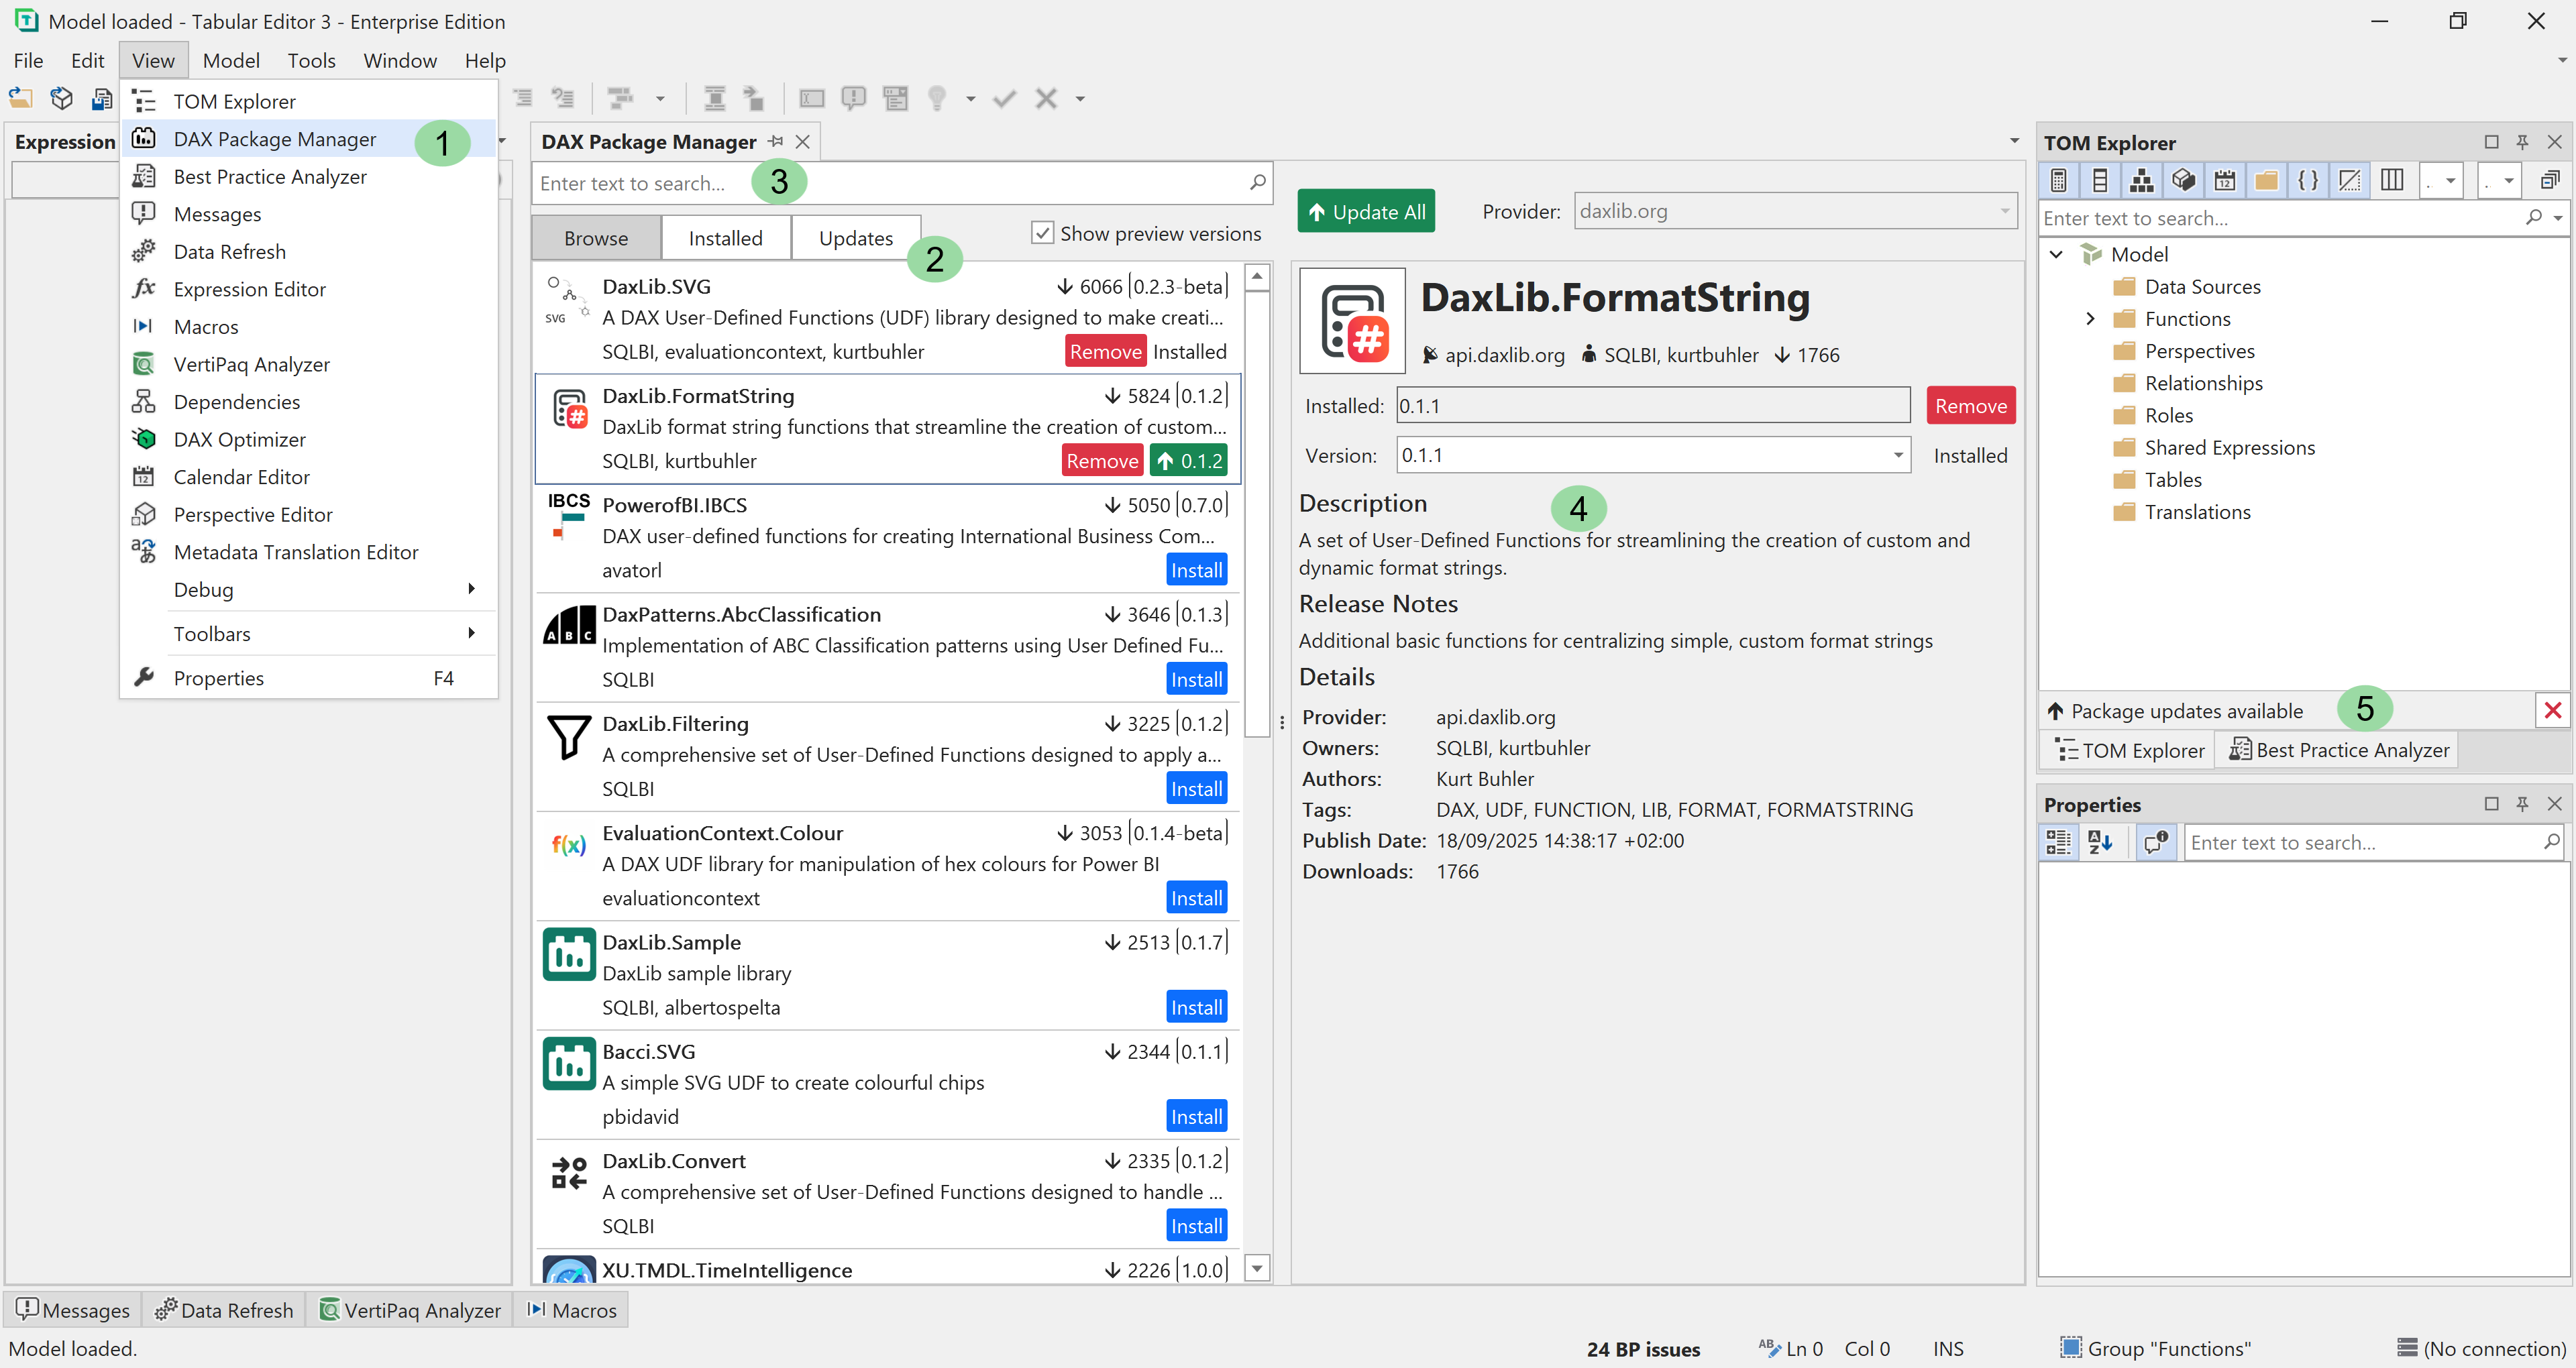Viewport: 2576px width, 1368px height.
Task: Pin the DAX Package Manager panel
Action: click(x=777, y=141)
